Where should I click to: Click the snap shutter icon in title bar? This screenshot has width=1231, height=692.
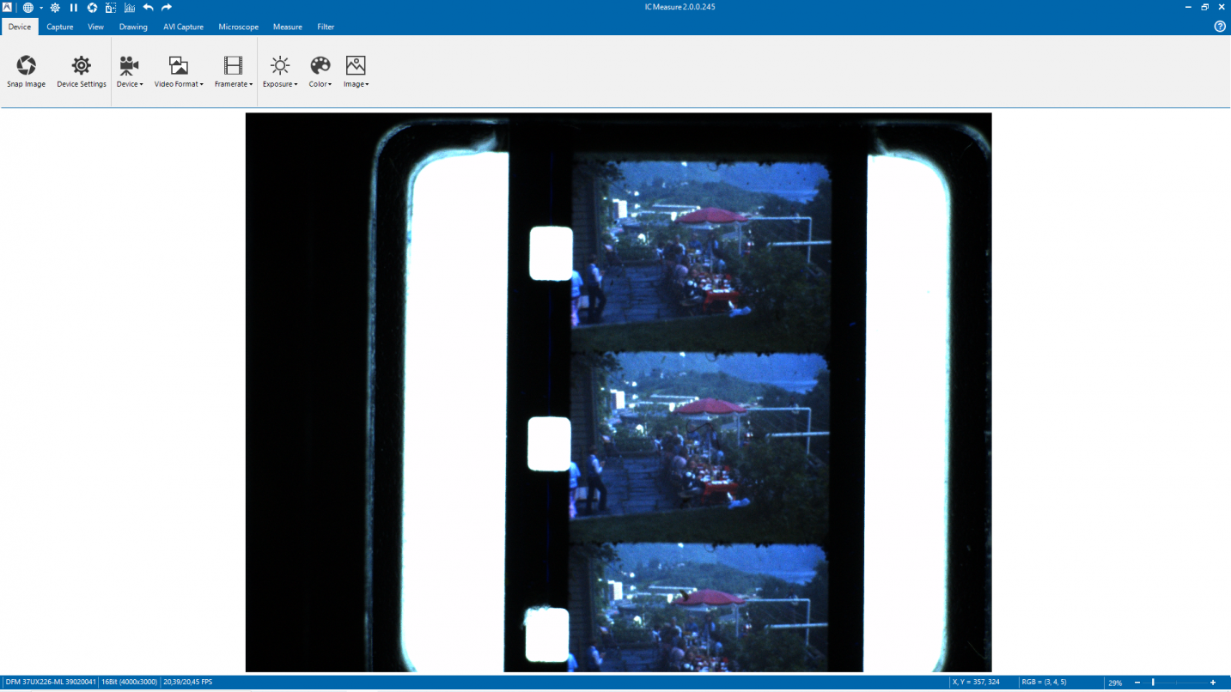pos(93,8)
